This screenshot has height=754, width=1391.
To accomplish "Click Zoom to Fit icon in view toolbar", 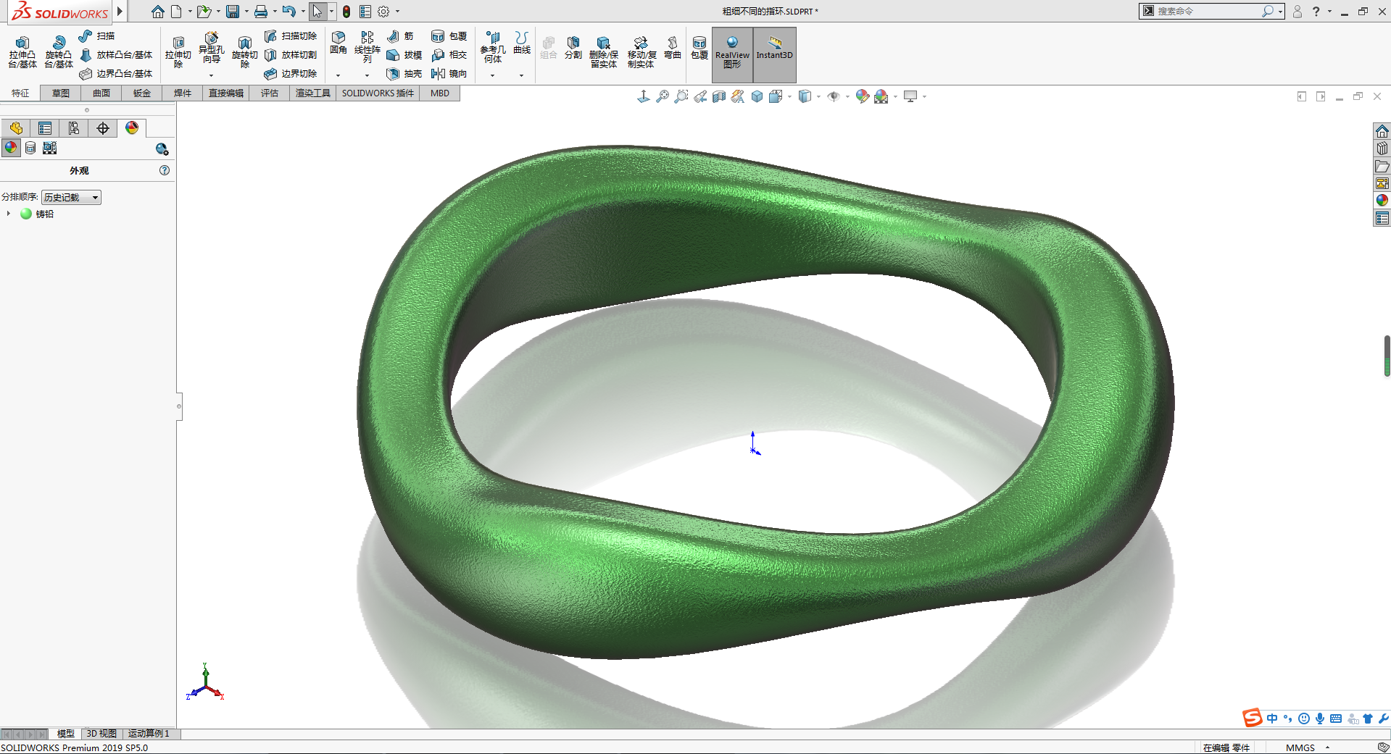I will click(x=663, y=96).
